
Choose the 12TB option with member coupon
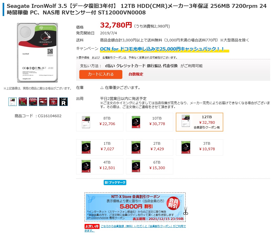(200, 122)
